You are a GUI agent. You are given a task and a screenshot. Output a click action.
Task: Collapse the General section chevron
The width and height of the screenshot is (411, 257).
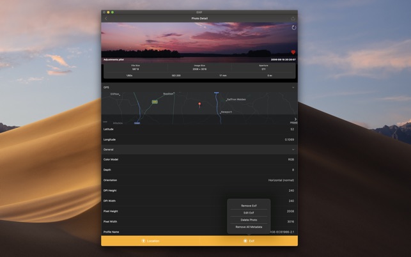click(293, 150)
